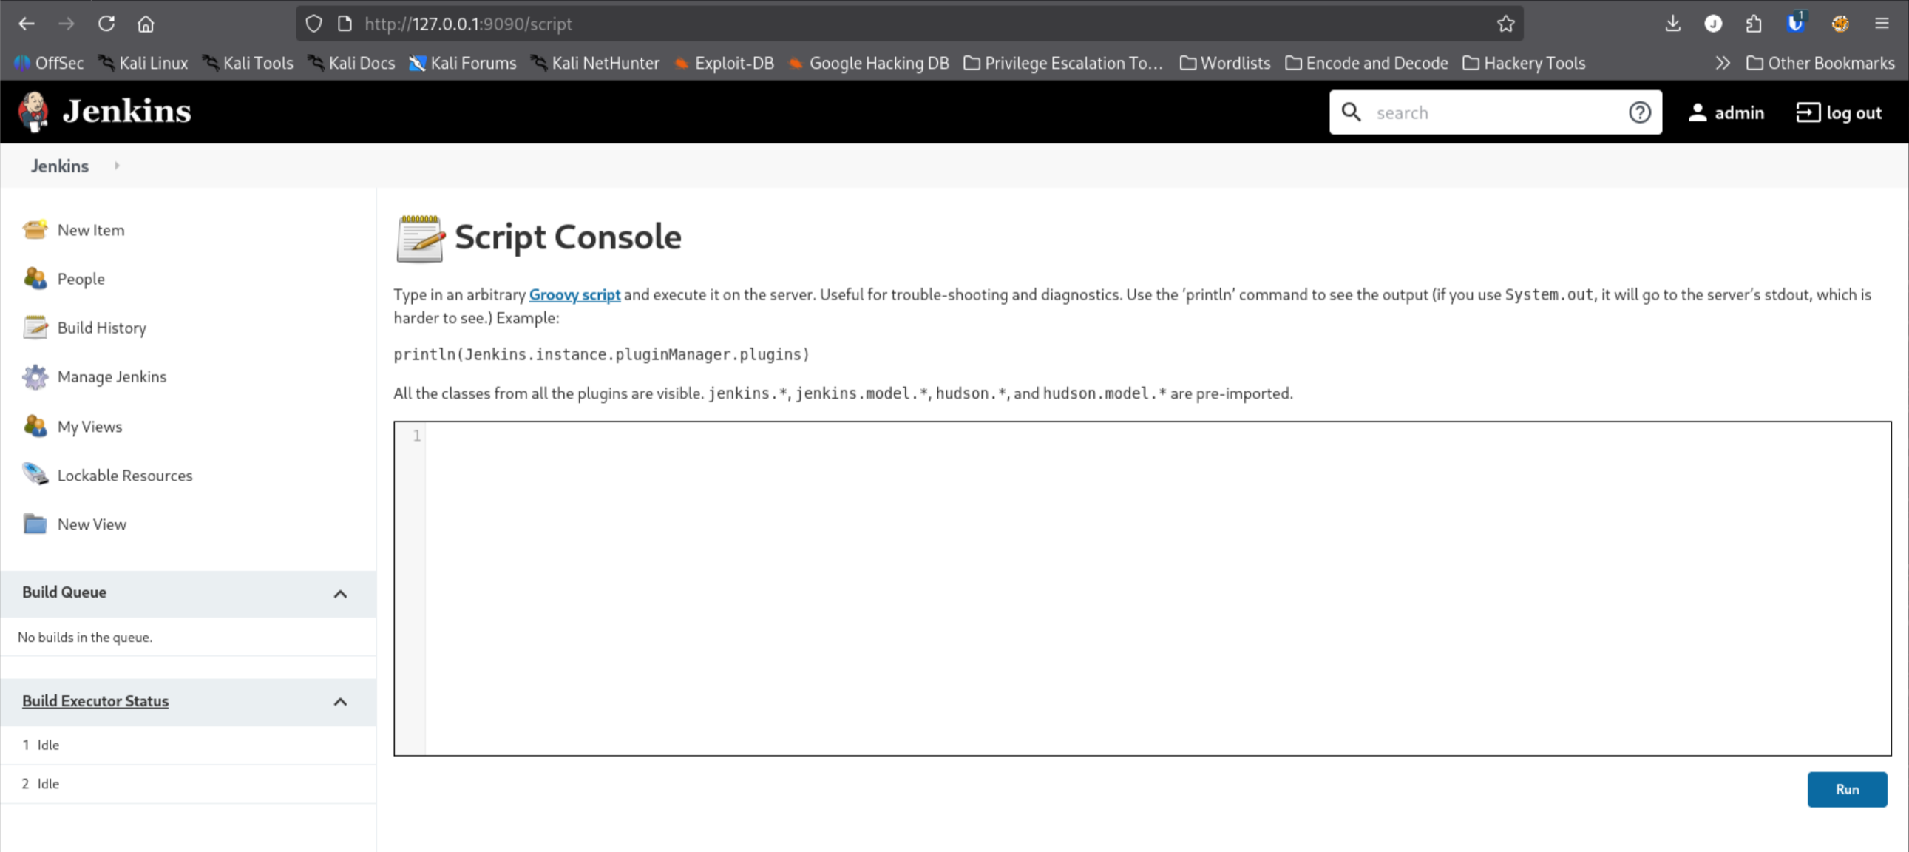1909x852 pixels.
Task: Open the Kali Tools bookmark
Action: (x=248, y=63)
